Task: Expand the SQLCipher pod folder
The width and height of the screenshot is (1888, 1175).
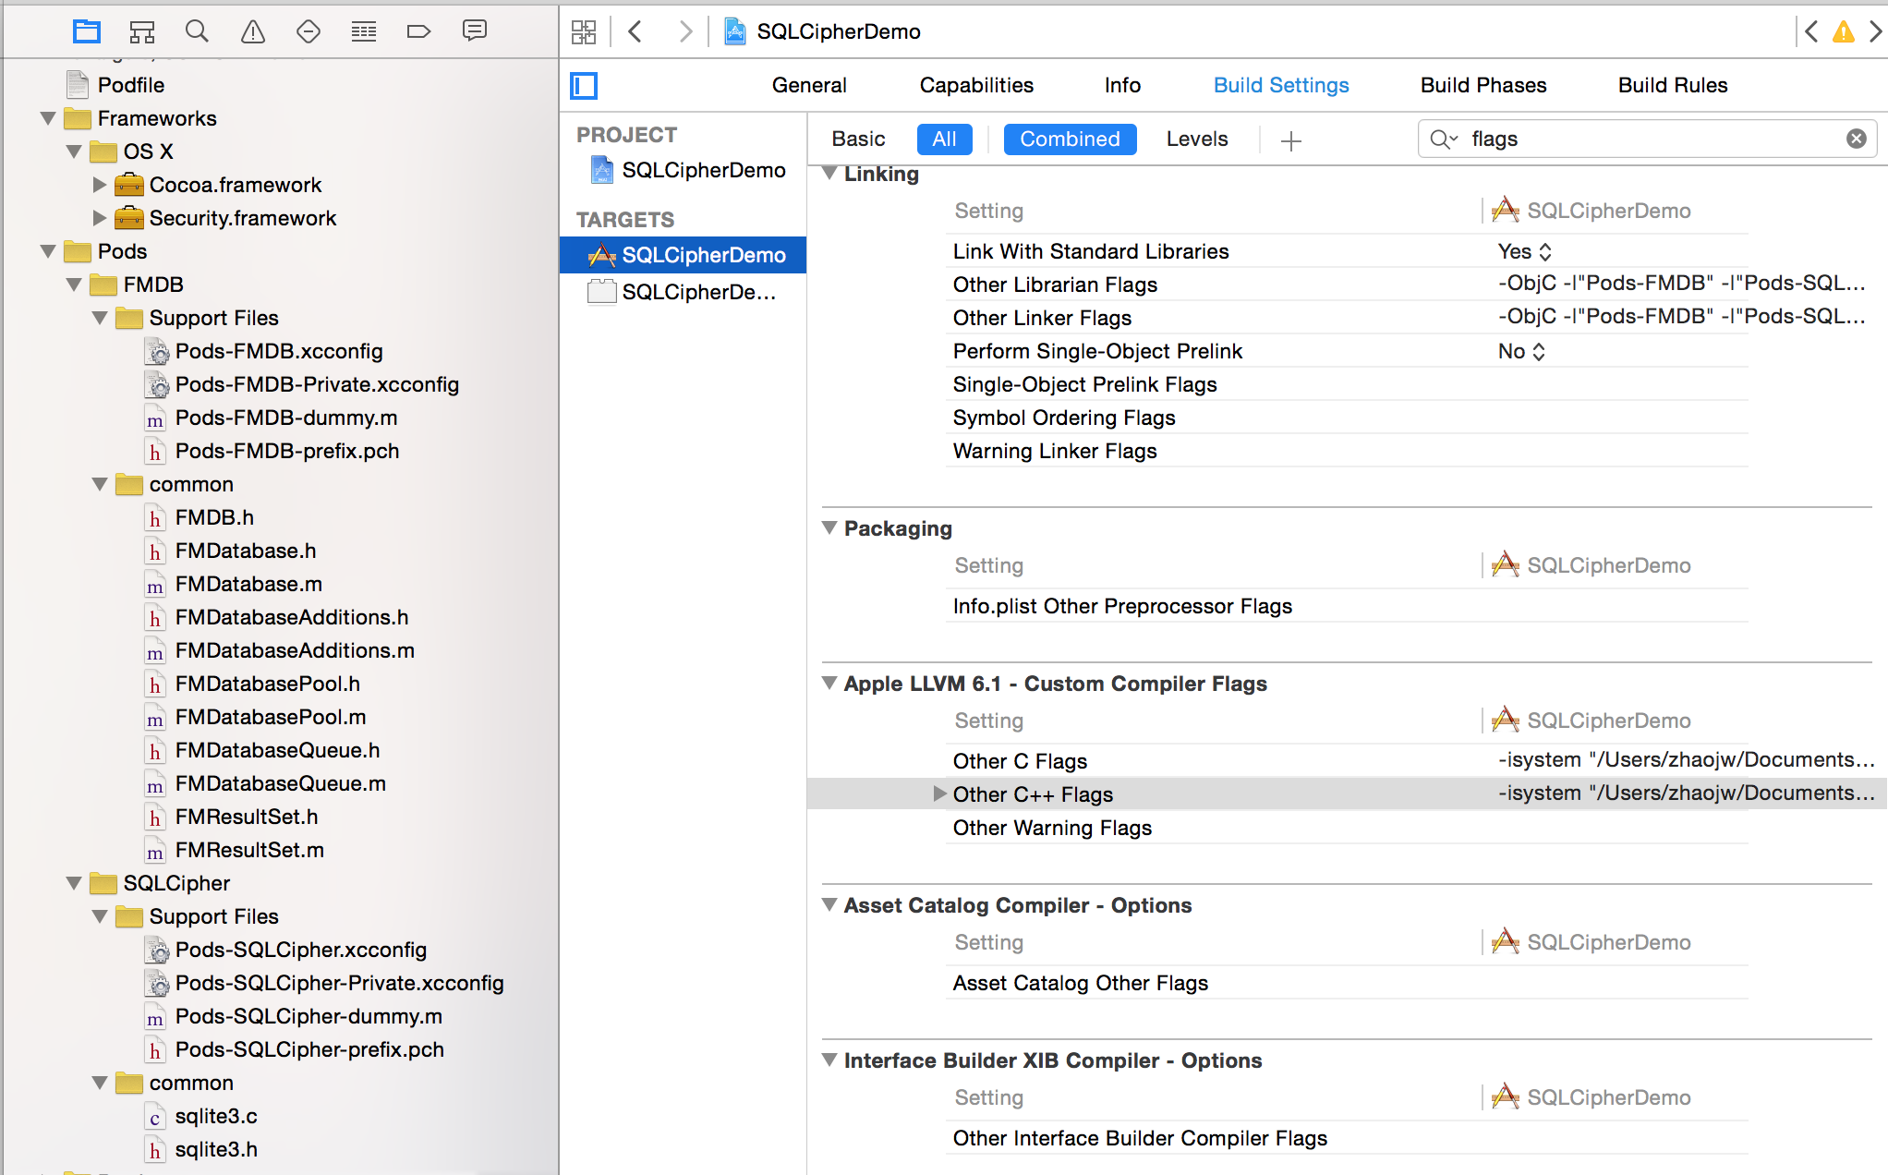Action: (76, 882)
